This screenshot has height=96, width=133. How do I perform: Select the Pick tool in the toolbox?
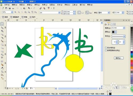2,24
